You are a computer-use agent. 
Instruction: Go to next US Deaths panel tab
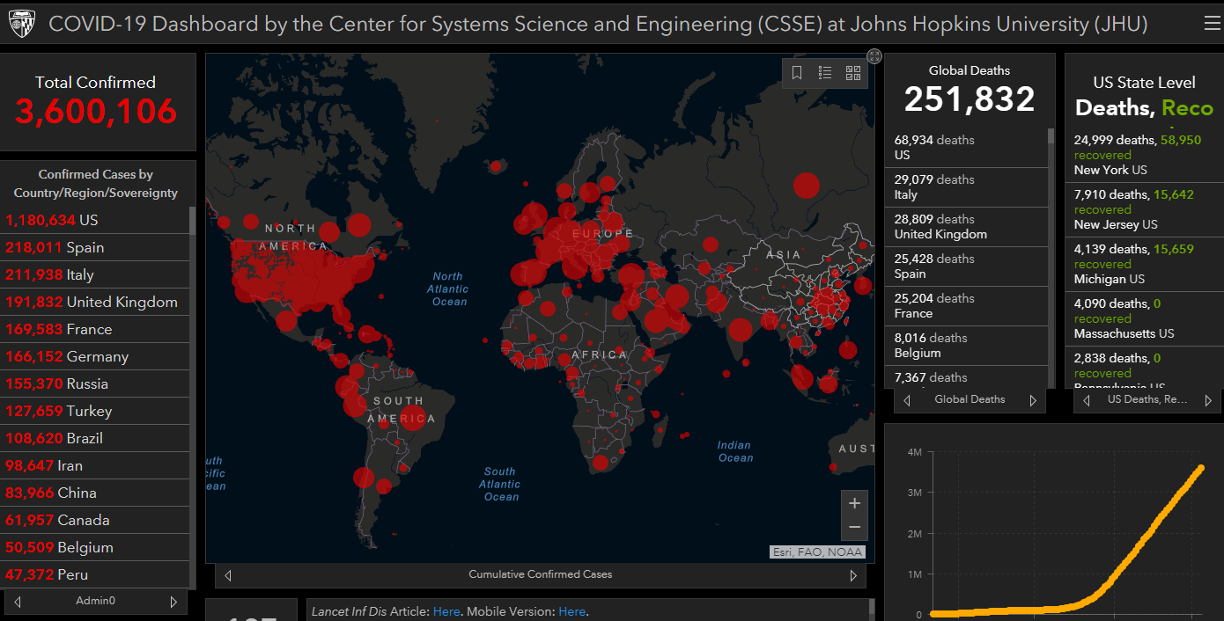tap(1207, 400)
